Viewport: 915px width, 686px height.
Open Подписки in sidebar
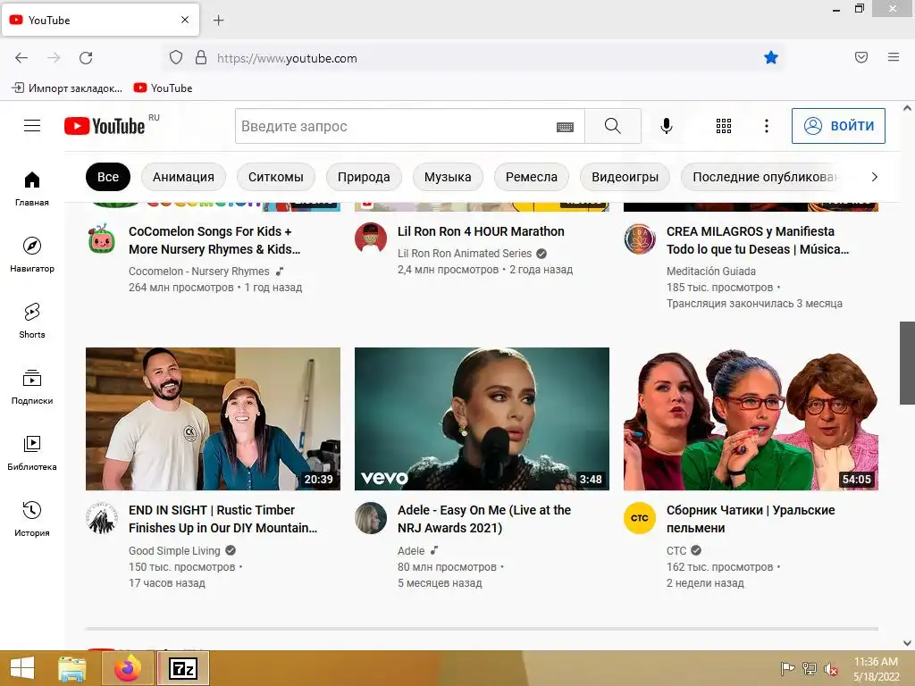(32, 388)
